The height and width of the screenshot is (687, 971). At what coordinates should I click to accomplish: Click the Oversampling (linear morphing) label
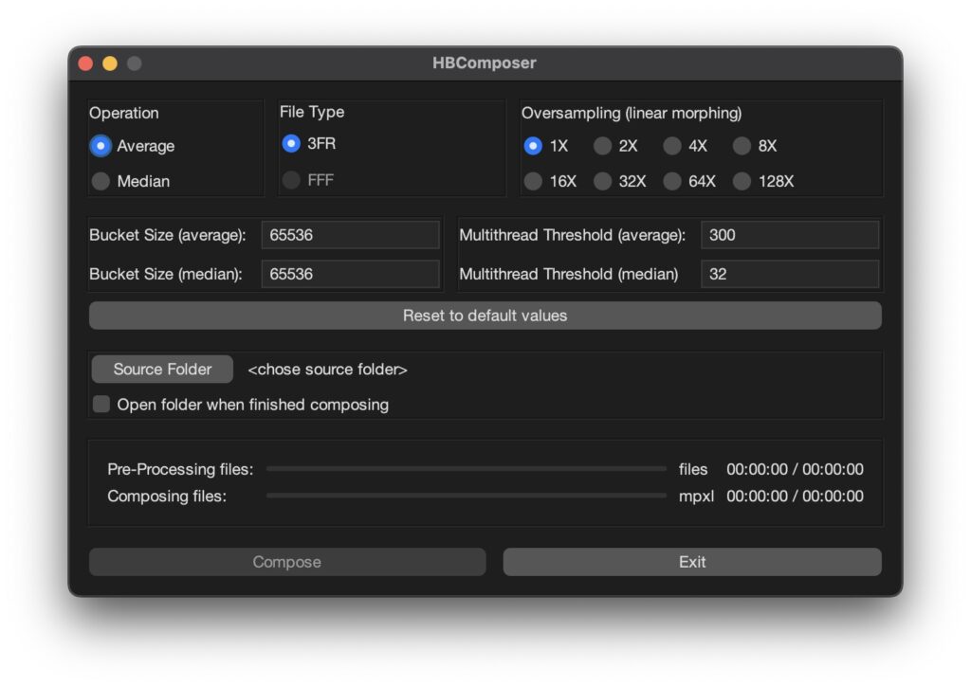click(x=632, y=114)
